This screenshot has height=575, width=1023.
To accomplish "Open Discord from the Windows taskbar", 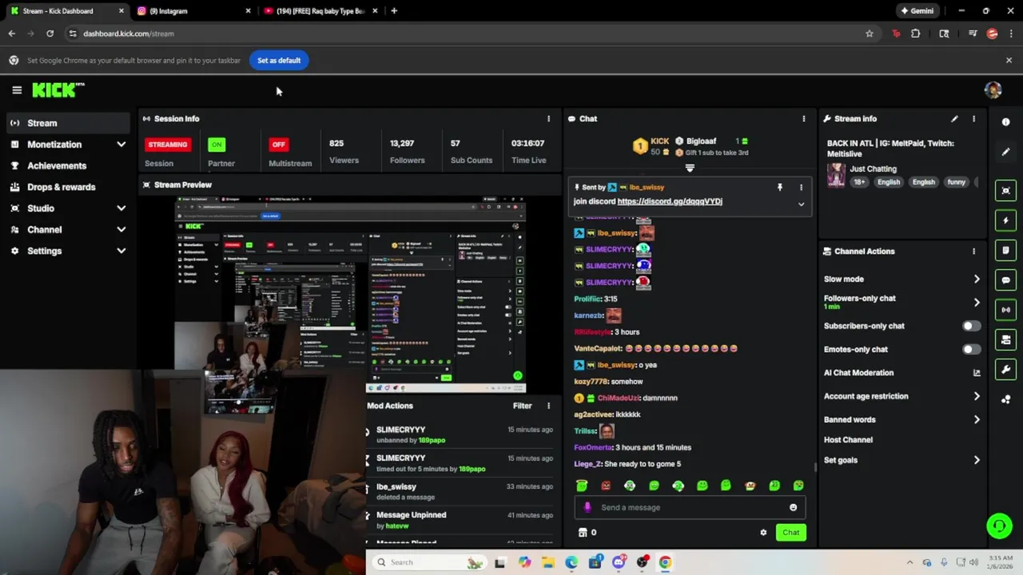I will [x=619, y=562].
